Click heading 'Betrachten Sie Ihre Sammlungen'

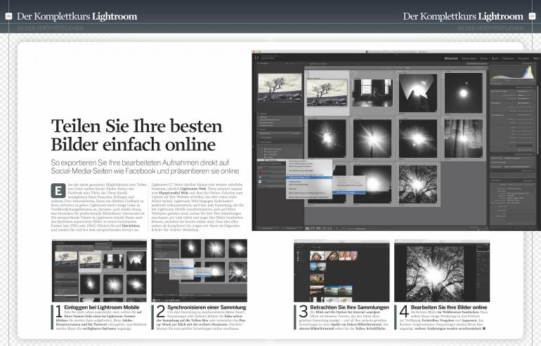[349, 307]
